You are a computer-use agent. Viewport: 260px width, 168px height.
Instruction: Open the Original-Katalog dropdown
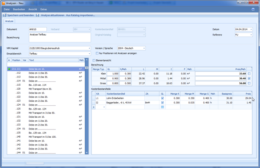tap(144, 35)
